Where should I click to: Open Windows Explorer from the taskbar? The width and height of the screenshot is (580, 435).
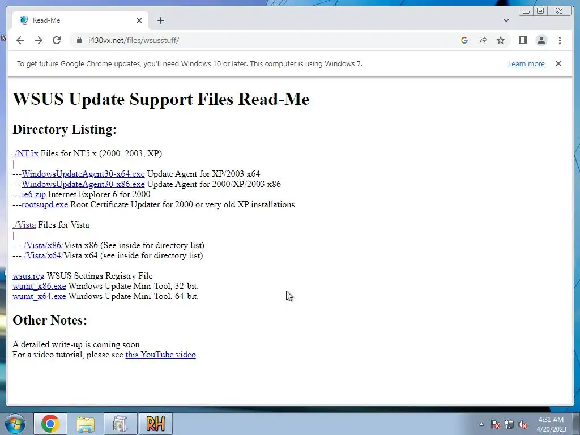86,424
